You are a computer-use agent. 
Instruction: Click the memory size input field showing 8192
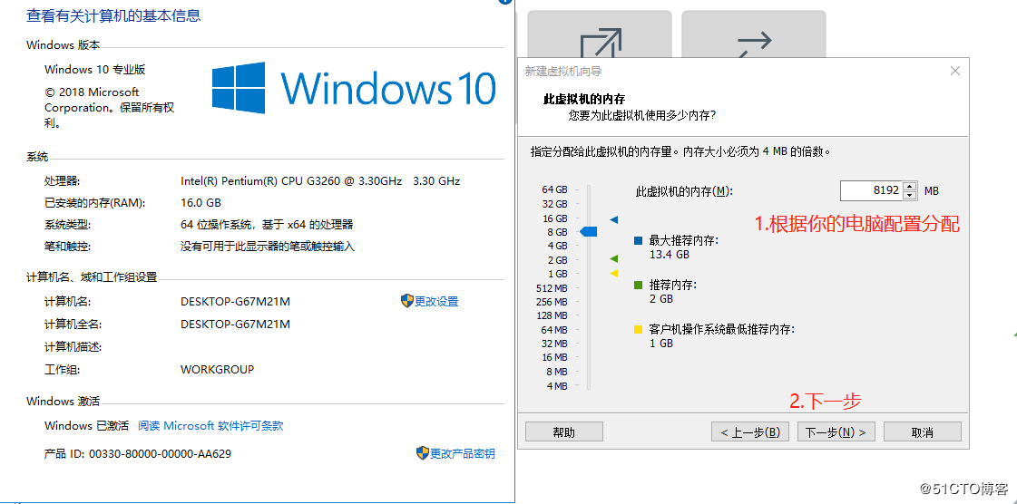tap(871, 190)
